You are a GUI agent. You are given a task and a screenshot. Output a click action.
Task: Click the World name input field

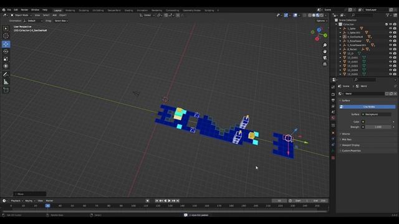tap(365, 94)
